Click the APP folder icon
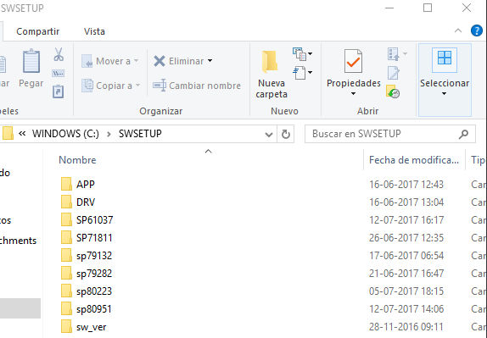This screenshot has width=487, height=338. click(66, 184)
